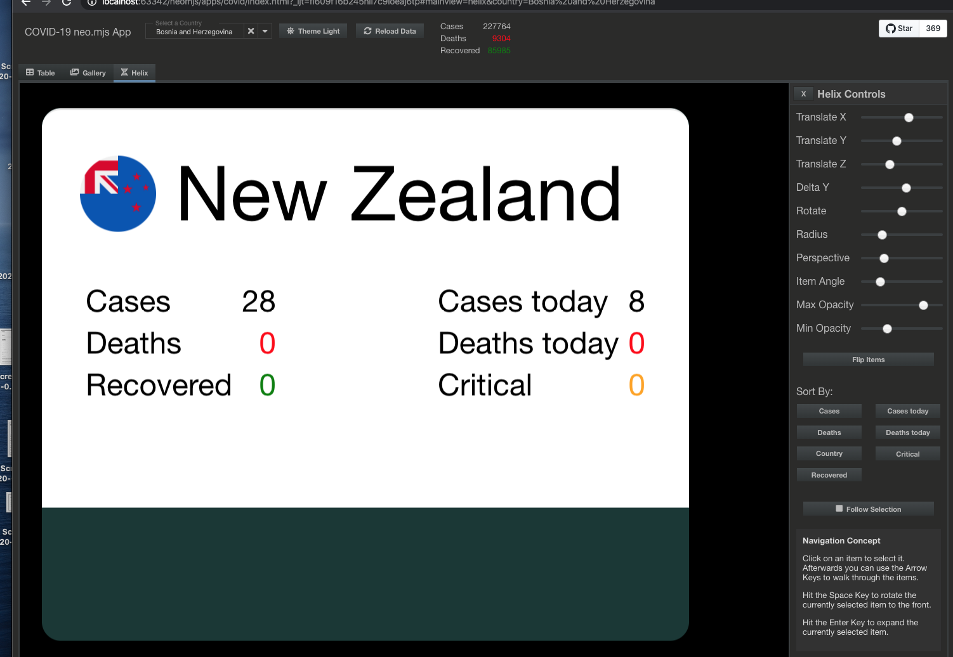953x657 pixels.
Task: Click the browser address bar URL
Action: point(378,3)
